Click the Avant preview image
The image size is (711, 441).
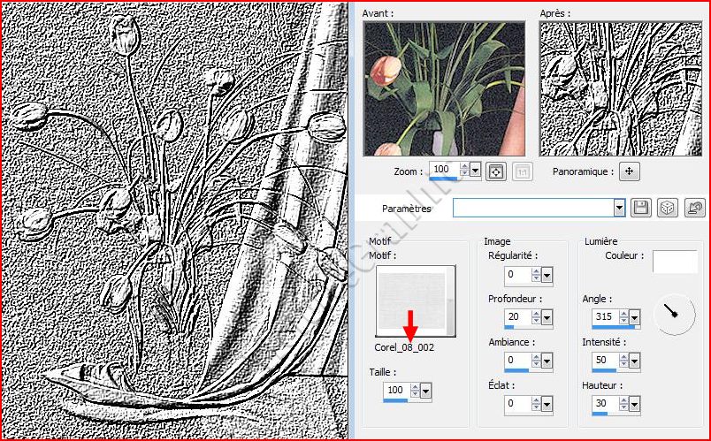(444, 88)
